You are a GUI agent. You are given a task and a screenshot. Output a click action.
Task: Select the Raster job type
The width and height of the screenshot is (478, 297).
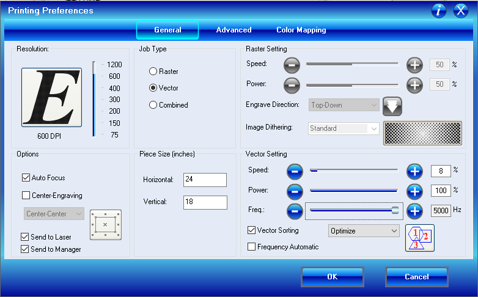[x=153, y=71]
